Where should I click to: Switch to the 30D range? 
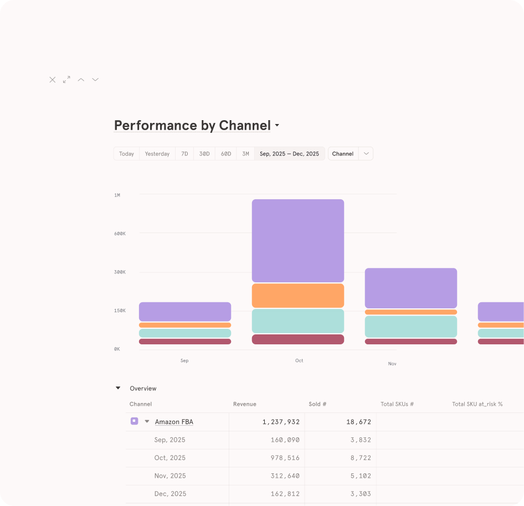[204, 153]
